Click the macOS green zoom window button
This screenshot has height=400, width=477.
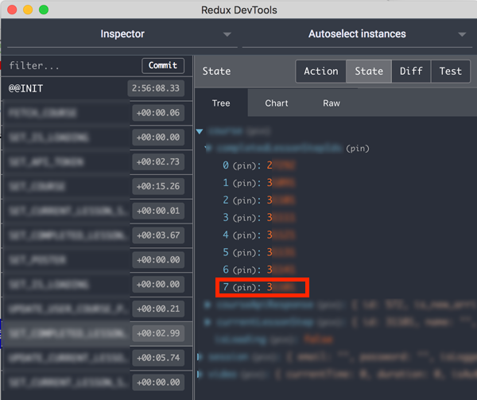[x=44, y=10]
